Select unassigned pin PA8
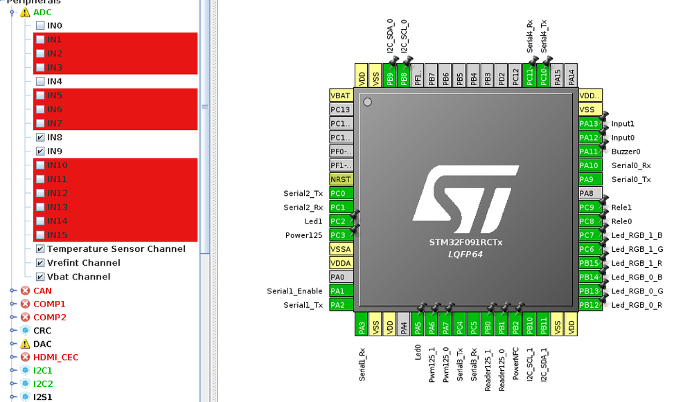The width and height of the screenshot is (692, 402). pyautogui.click(x=590, y=193)
